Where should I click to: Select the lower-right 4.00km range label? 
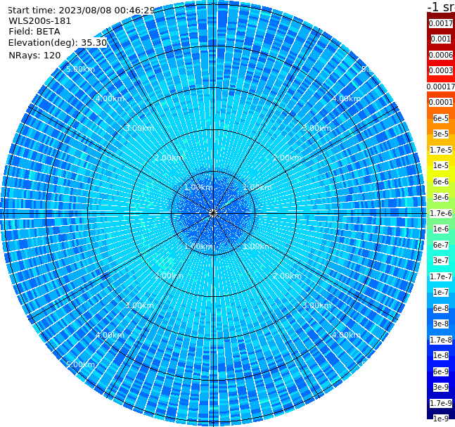point(346,335)
